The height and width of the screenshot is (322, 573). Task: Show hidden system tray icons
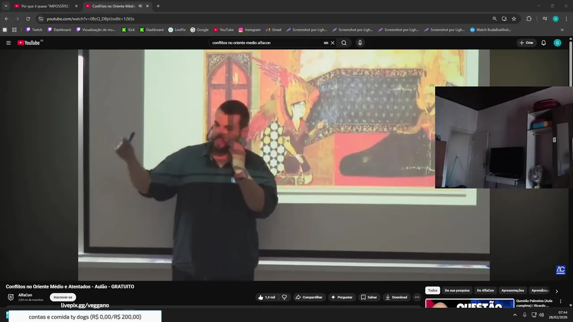coord(515,315)
